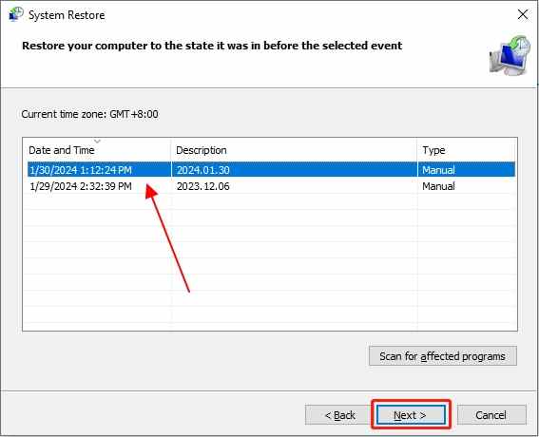Image resolution: width=539 pixels, height=437 pixels.
Task: Sort by the Date and Time column header
Action: [x=97, y=150]
